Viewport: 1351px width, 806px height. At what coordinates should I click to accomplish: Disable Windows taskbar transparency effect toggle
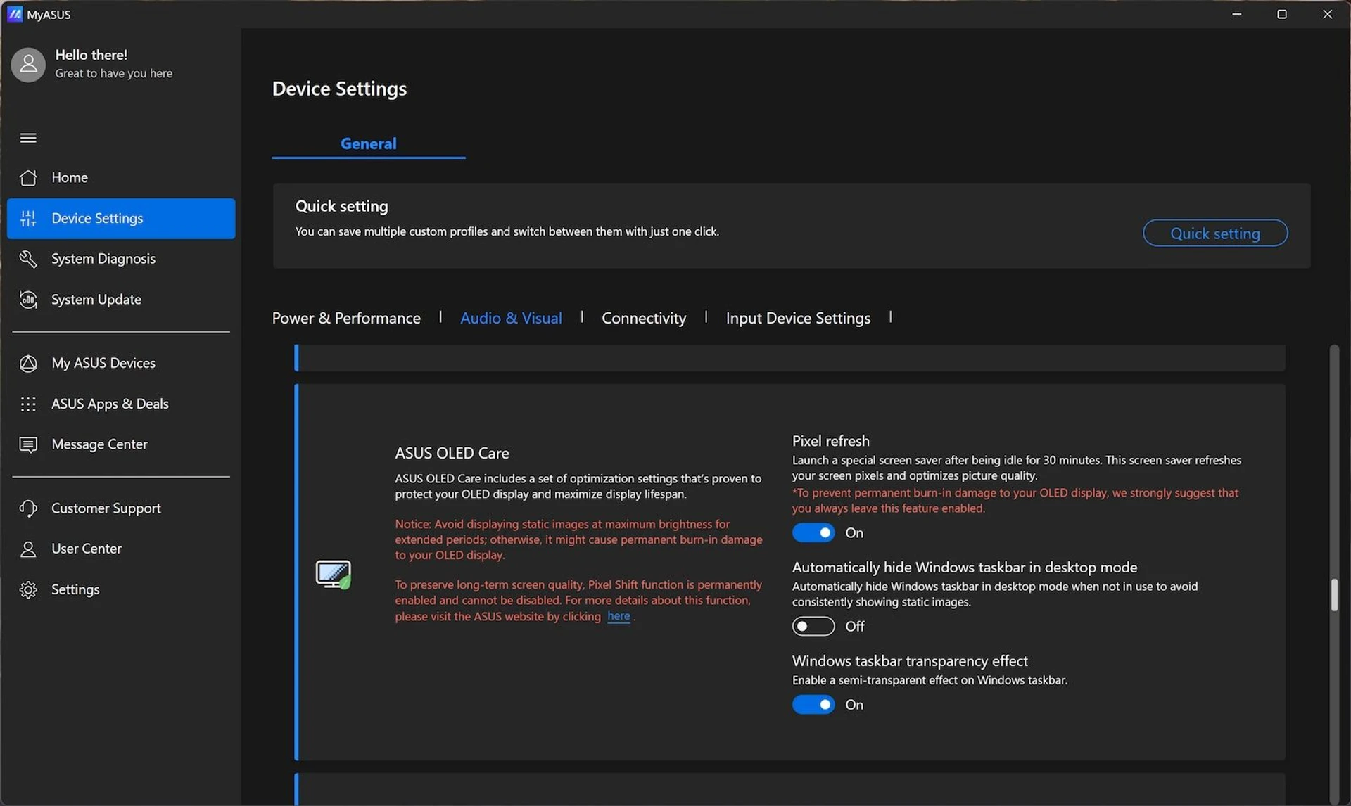point(813,705)
